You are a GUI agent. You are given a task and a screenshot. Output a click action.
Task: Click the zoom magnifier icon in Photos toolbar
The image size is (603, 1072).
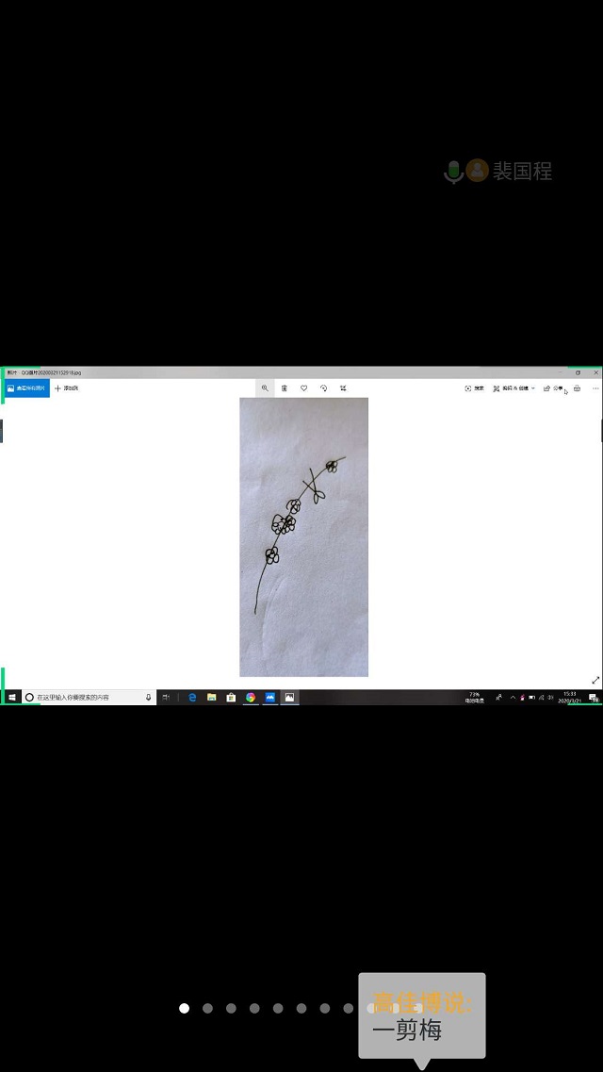pyautogui.click(x=265, y=388)
